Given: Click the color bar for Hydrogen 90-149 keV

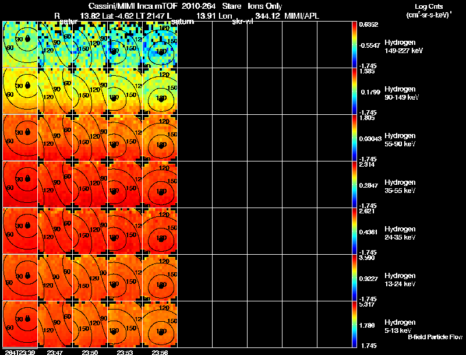Looking at the screenshot, I should [x=354, y=91].
